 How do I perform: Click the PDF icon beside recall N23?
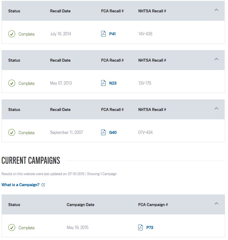click(x=103, y=83)
